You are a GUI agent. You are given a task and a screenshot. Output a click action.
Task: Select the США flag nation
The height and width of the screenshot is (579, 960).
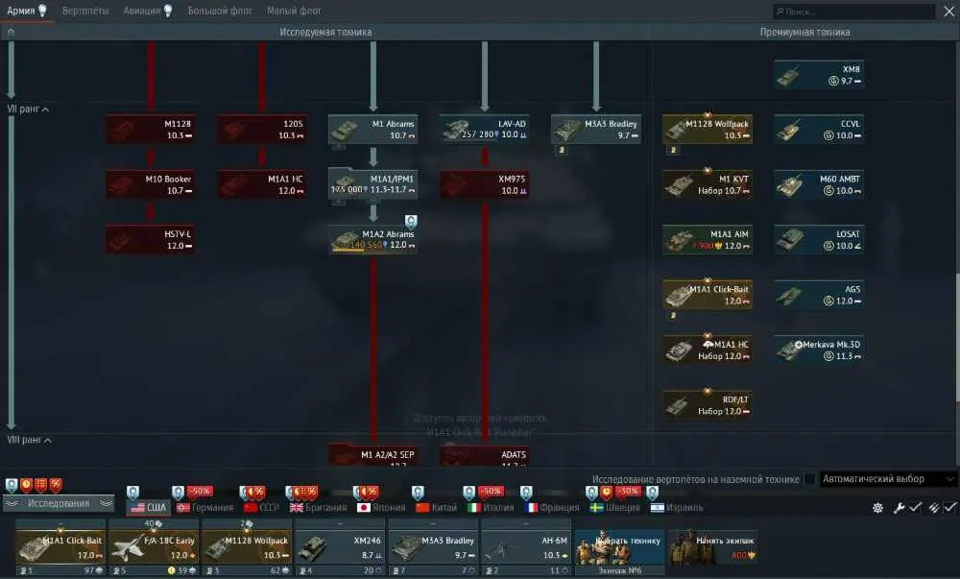[x=148, y=507]
